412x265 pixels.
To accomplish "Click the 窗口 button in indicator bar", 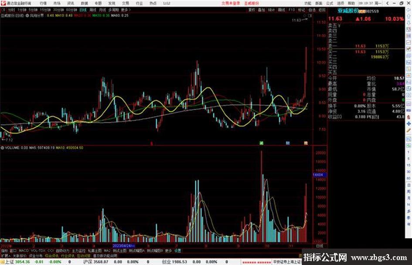I will (x=13, y=251).
